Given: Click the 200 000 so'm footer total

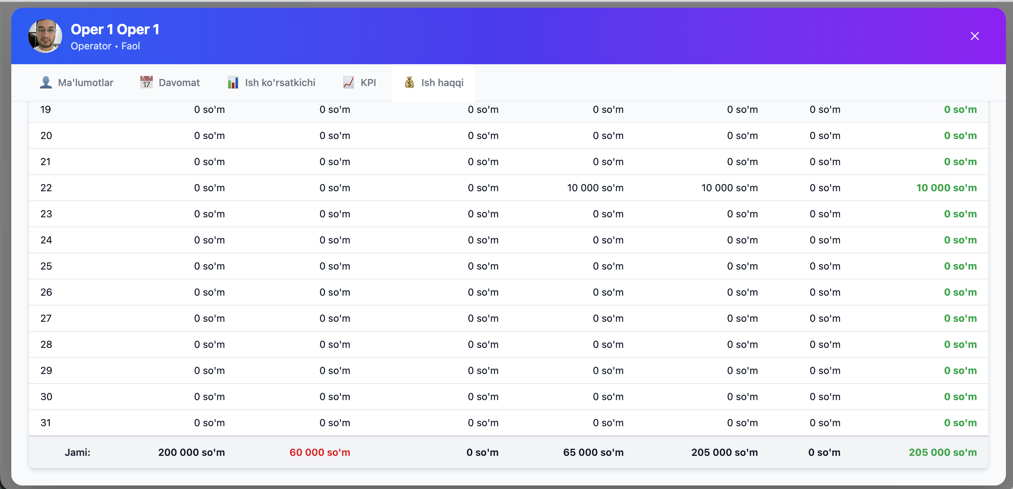Looking at the screenshot, I should pos(191,452).
